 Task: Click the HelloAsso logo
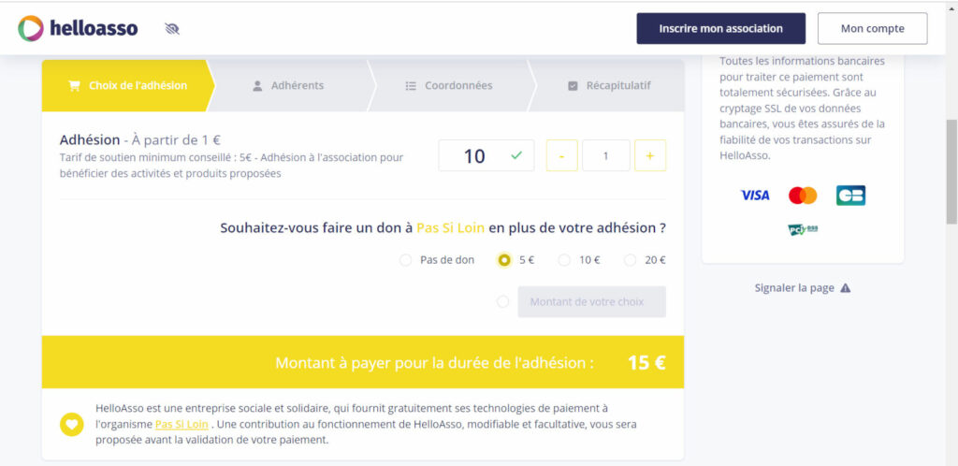click(x=78, y=28)
